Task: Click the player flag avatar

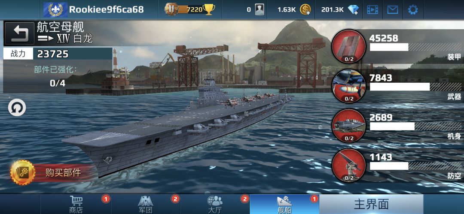Action: tap(55, 10)
